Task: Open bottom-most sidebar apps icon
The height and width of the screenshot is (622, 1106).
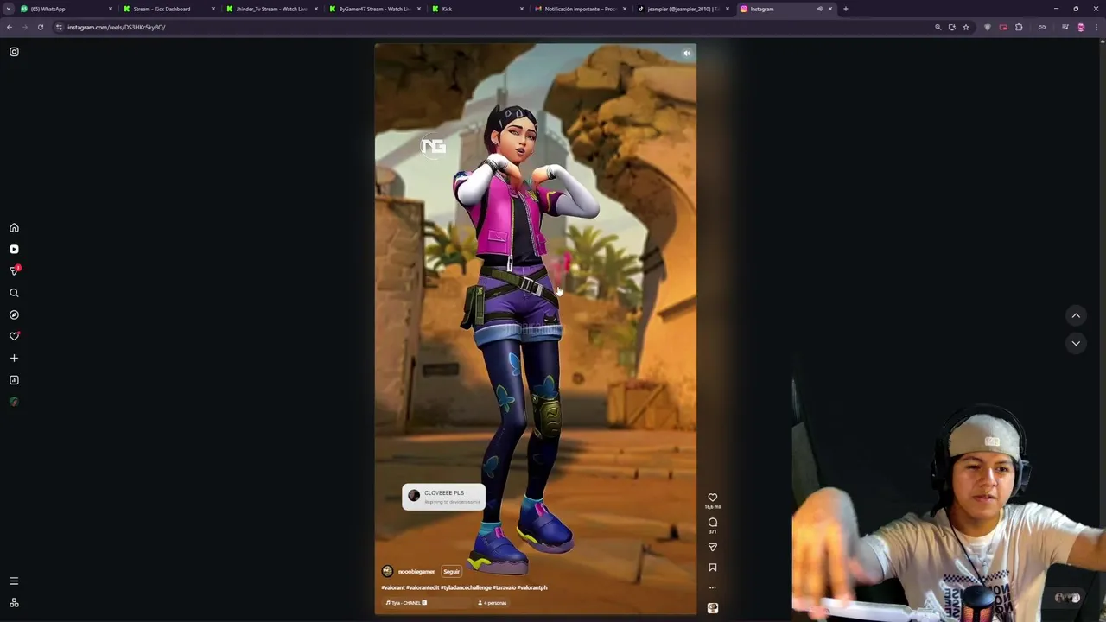Action: pyautogui.click(x=14, y=603)
